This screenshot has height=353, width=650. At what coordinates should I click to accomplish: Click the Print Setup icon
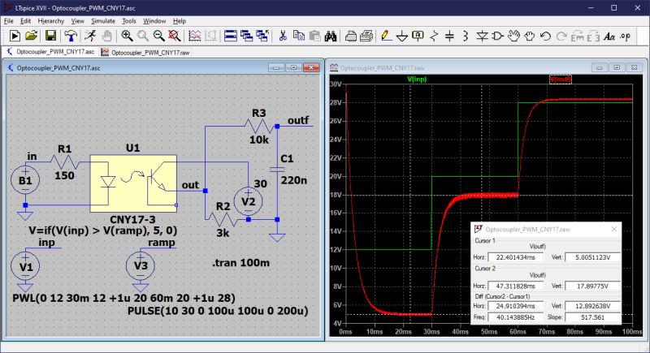[351, 36]
